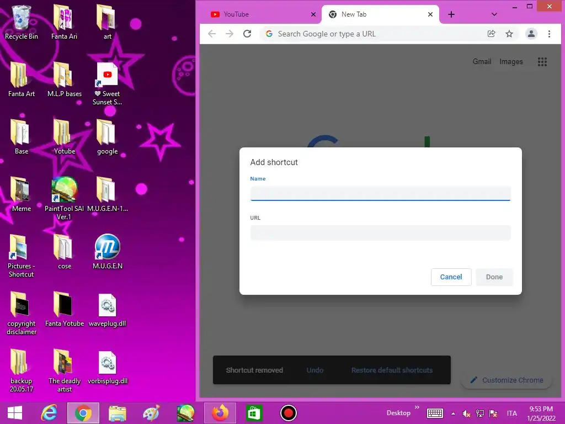Screen dimensions: 565x424
Task: Open the touch keyboard icon
Action: (x=435, y=413)
